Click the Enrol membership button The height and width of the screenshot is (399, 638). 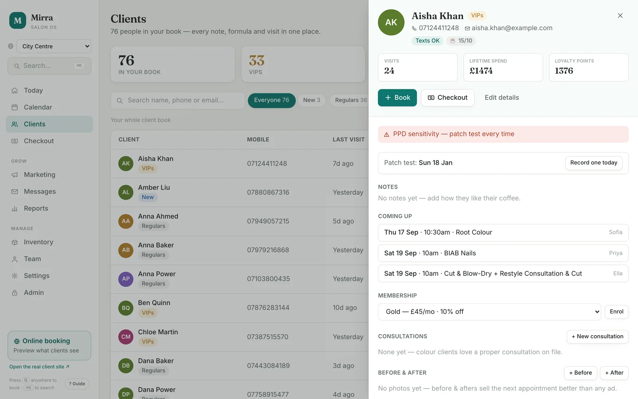point(616,312)
